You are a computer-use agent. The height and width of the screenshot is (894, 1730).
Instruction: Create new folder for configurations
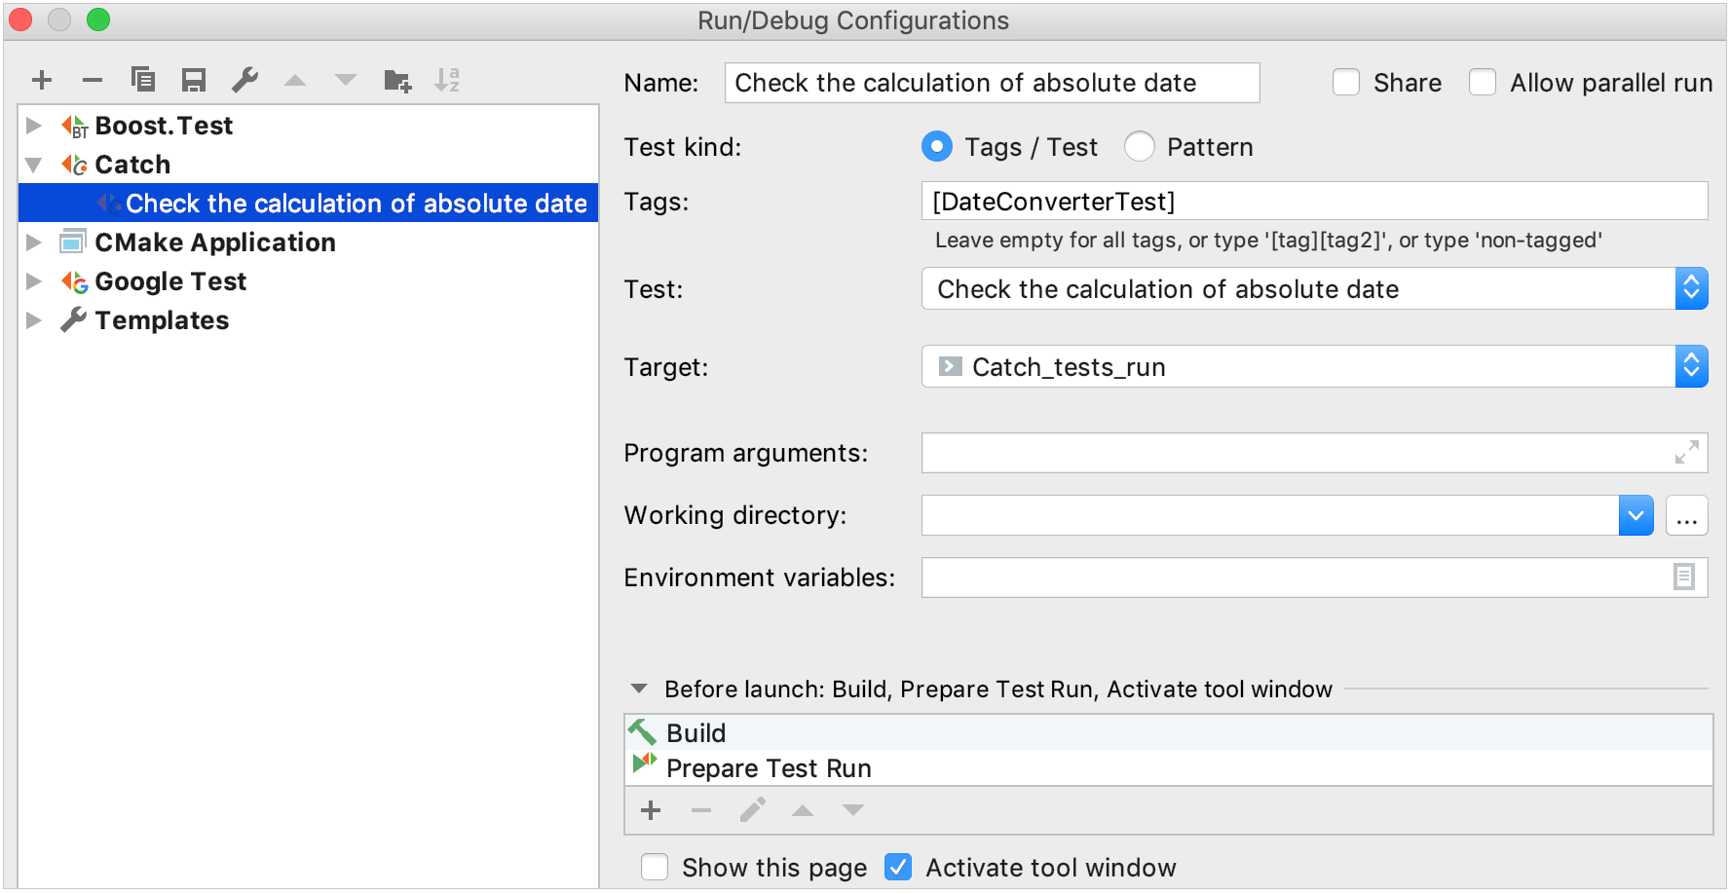397,80
